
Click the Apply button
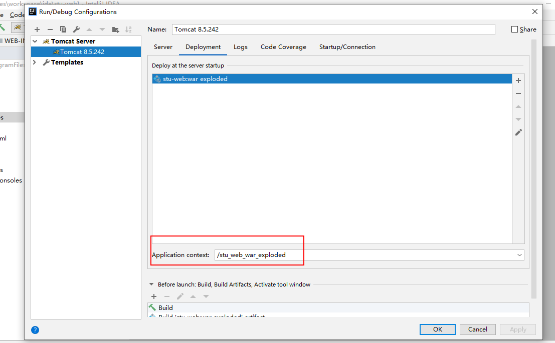coord(518,329)
